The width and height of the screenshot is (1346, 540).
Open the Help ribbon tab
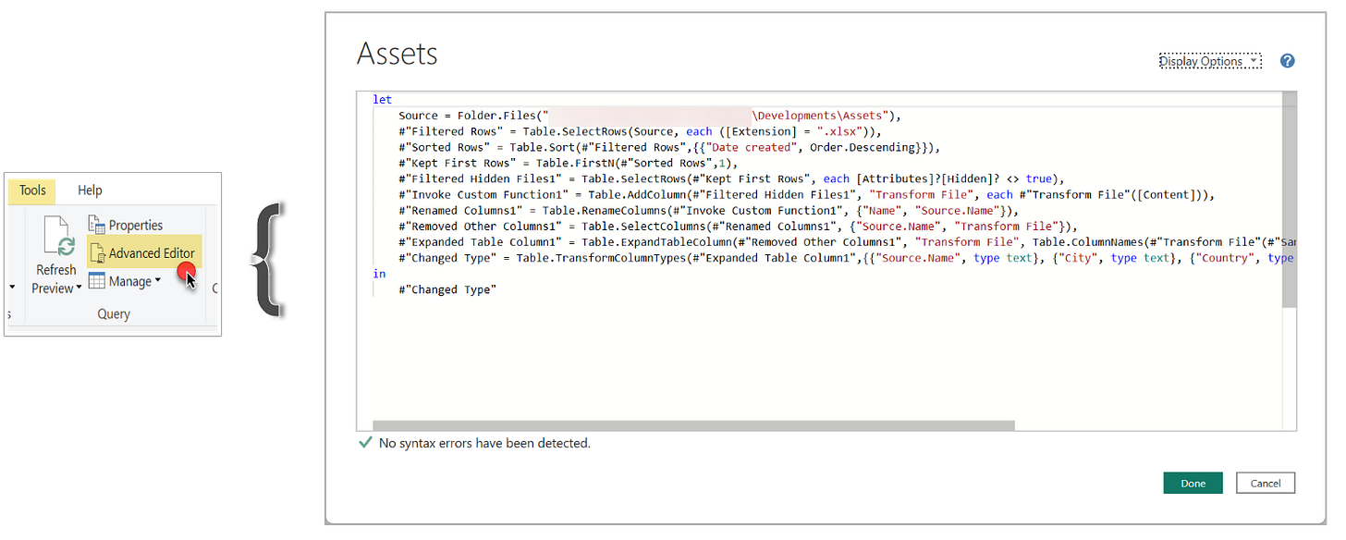point(90,190)
